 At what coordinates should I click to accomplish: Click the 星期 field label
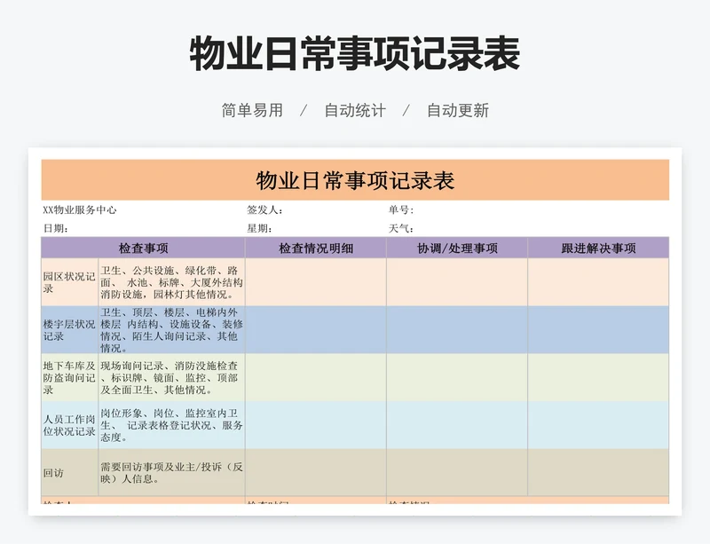[x=259, y=228]
